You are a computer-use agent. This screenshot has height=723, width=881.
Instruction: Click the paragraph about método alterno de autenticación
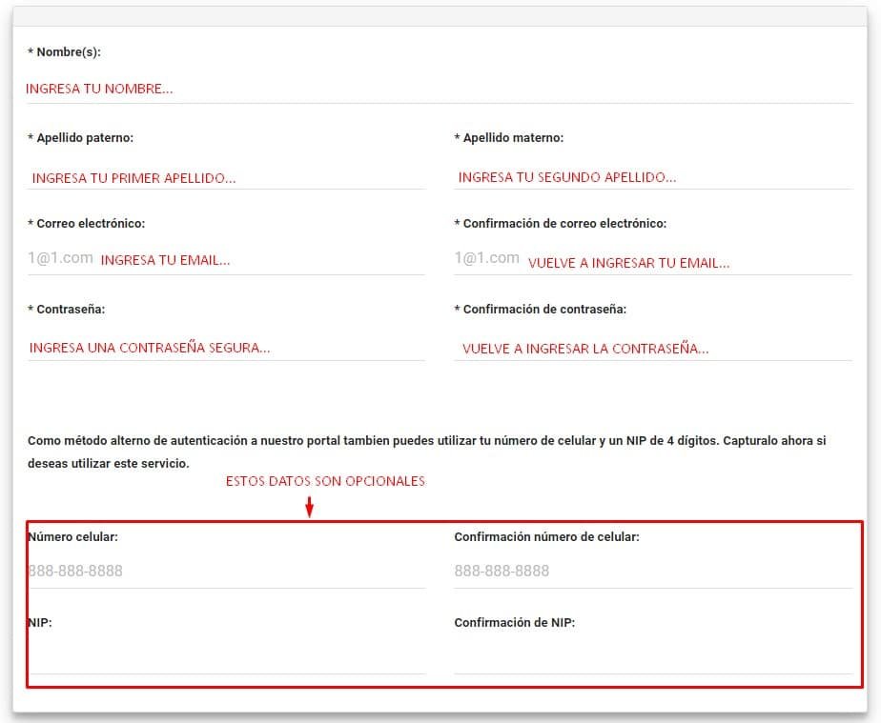(x=427, y=452)
